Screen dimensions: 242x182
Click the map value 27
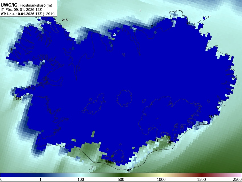188,23
